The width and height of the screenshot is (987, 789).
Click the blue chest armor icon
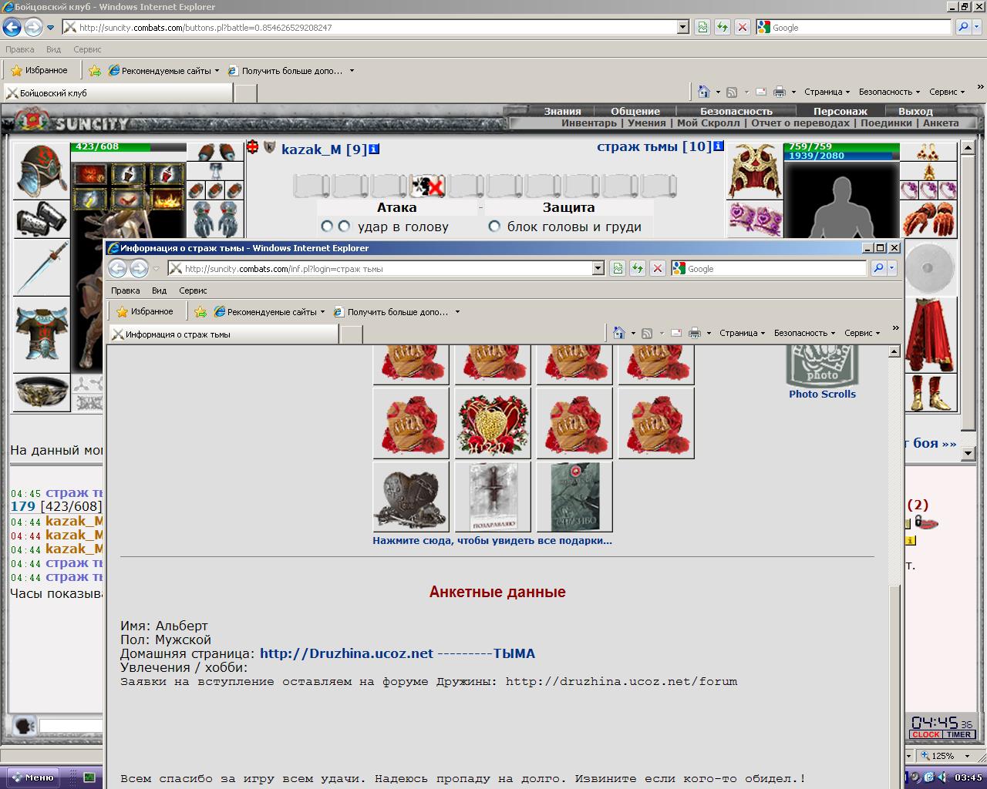(x=42, y=334)
